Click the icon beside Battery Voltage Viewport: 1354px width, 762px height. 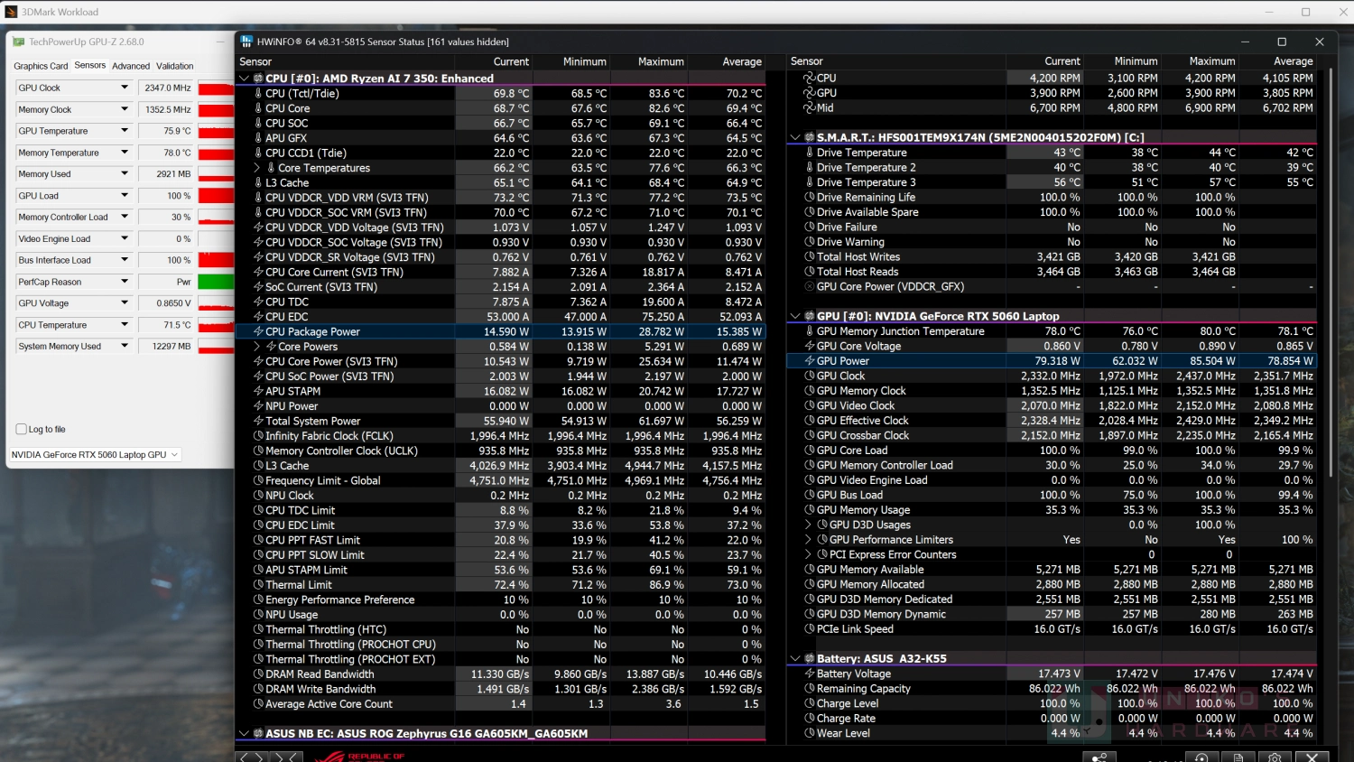810,674
